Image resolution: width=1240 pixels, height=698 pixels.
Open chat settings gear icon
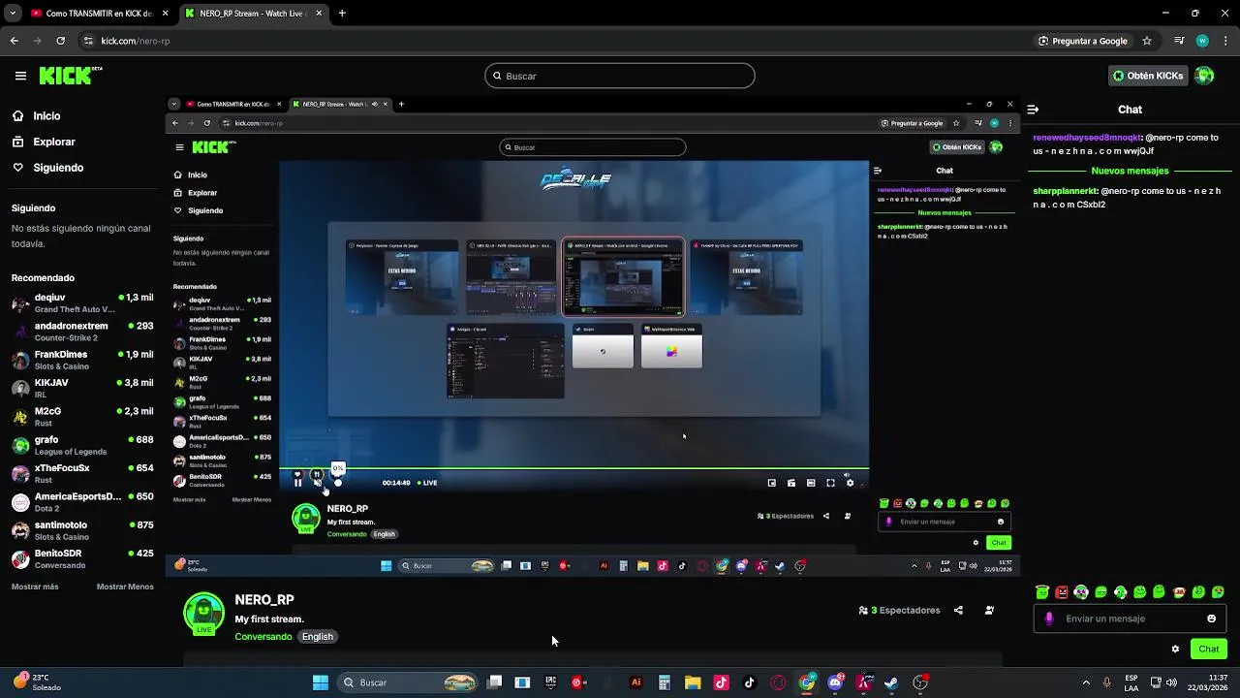(1175, 650)
